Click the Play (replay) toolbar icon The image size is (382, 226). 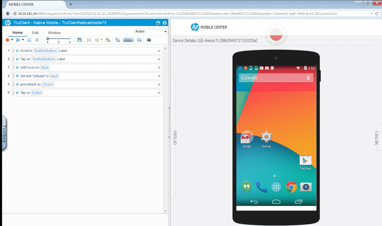[18, 40]
